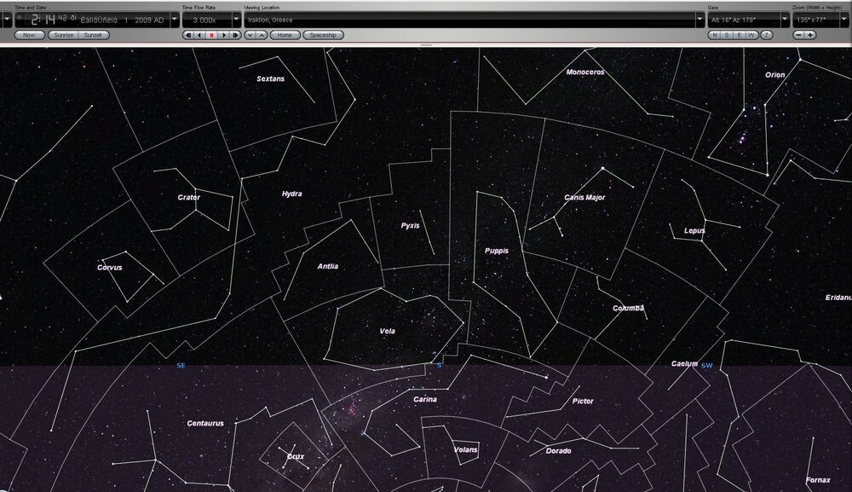Expand the Time Flow Rate dropdown

point(236,19)
